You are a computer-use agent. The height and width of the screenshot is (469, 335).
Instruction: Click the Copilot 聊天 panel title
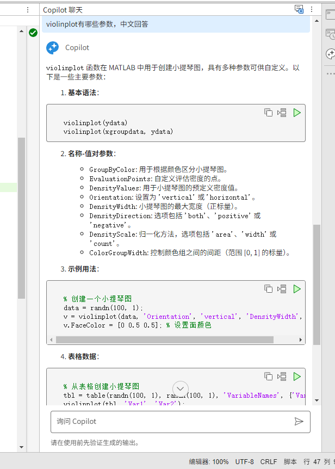[x=63, y=10]
